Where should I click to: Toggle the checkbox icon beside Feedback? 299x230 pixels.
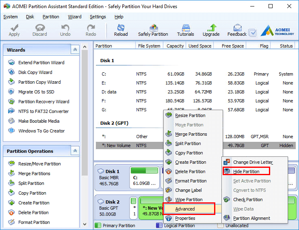[252, 33]
